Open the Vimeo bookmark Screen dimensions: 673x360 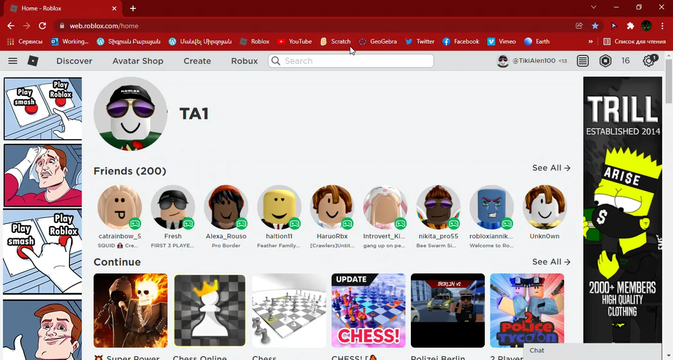[x=501, y=42]
